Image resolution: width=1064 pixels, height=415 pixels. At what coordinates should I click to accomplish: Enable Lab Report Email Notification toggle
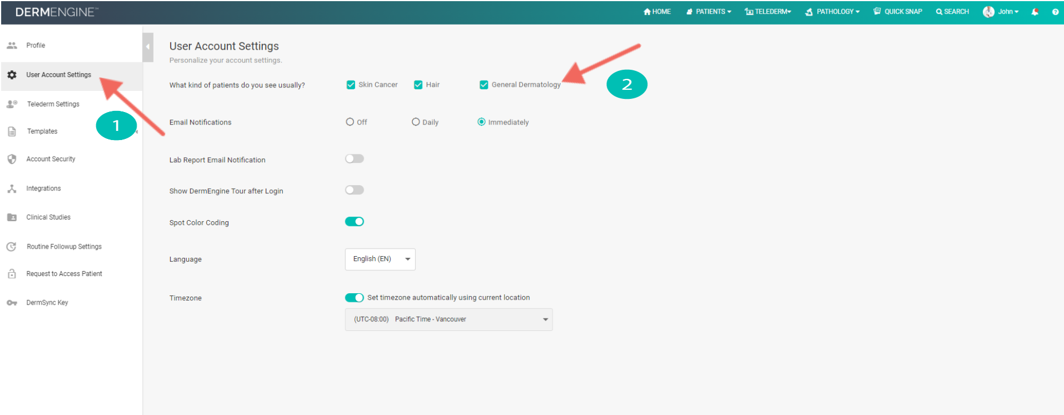tap(354, 159)
